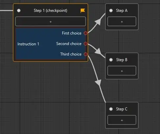Click the arrow on connection to Step A

click(98, 22)
